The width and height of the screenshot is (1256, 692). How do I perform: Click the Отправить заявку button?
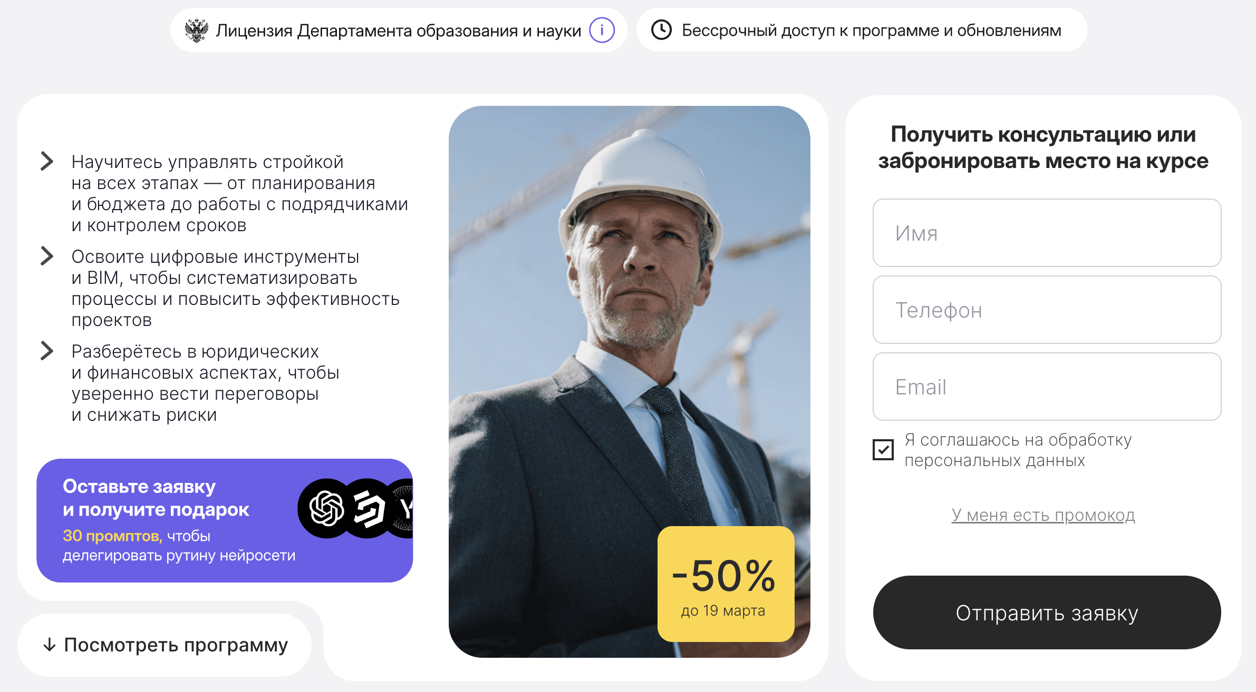click(x=1047, y=612)
